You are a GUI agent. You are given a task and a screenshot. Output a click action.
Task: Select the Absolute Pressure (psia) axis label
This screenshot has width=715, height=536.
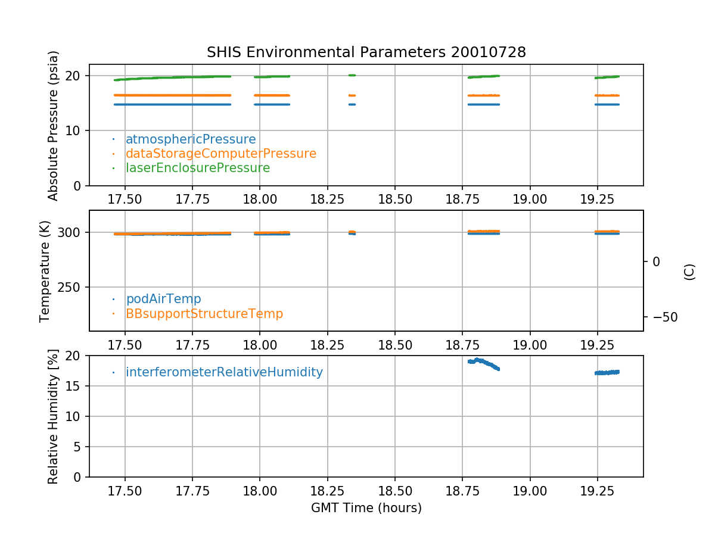click(54, 125)
